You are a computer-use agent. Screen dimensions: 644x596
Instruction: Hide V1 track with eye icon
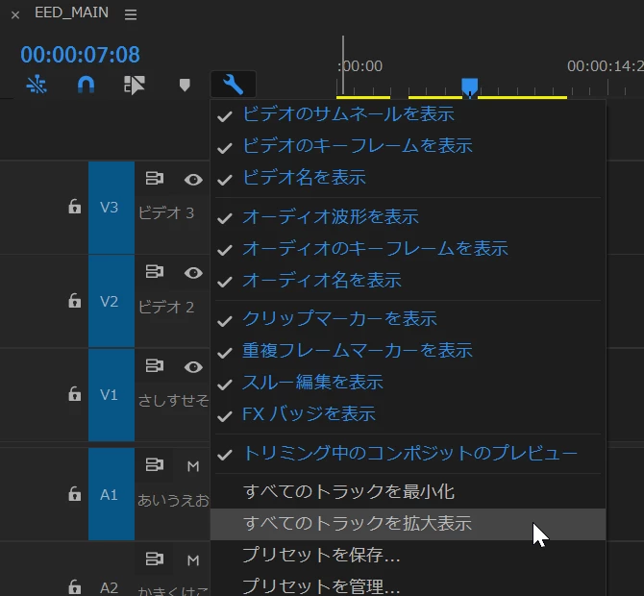(193, 367)
